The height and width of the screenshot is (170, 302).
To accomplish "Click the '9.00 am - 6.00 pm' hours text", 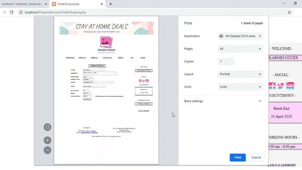I will 282,146.
